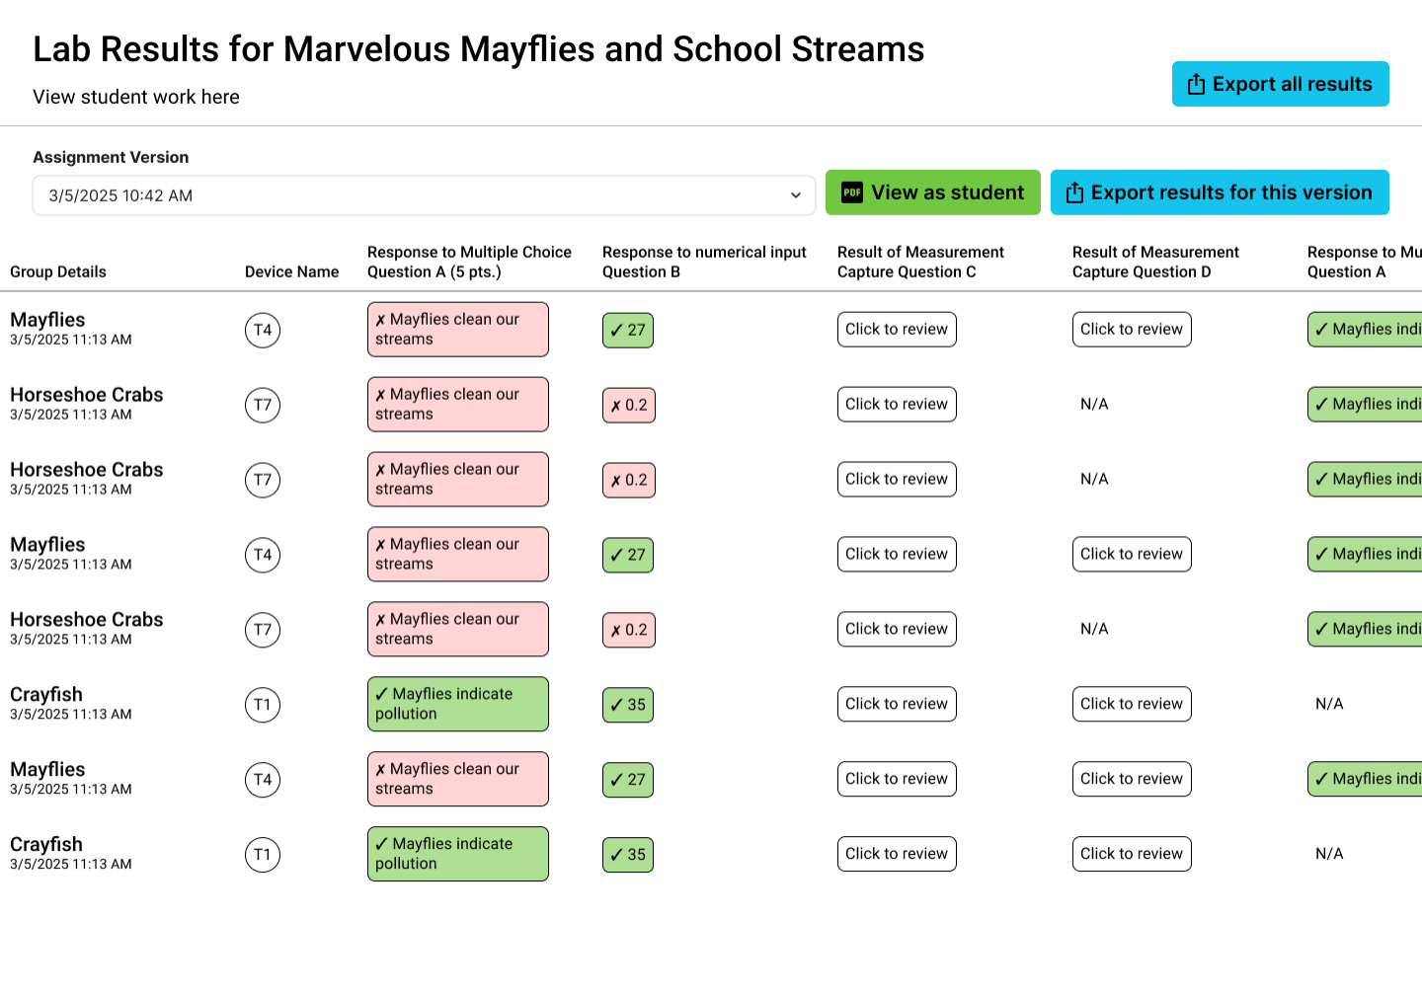The width and height of the screenshot is (1422, 994).
Task: Click the 'Response to numerical input Question B' column header
Action: click(x=704, y=263)
